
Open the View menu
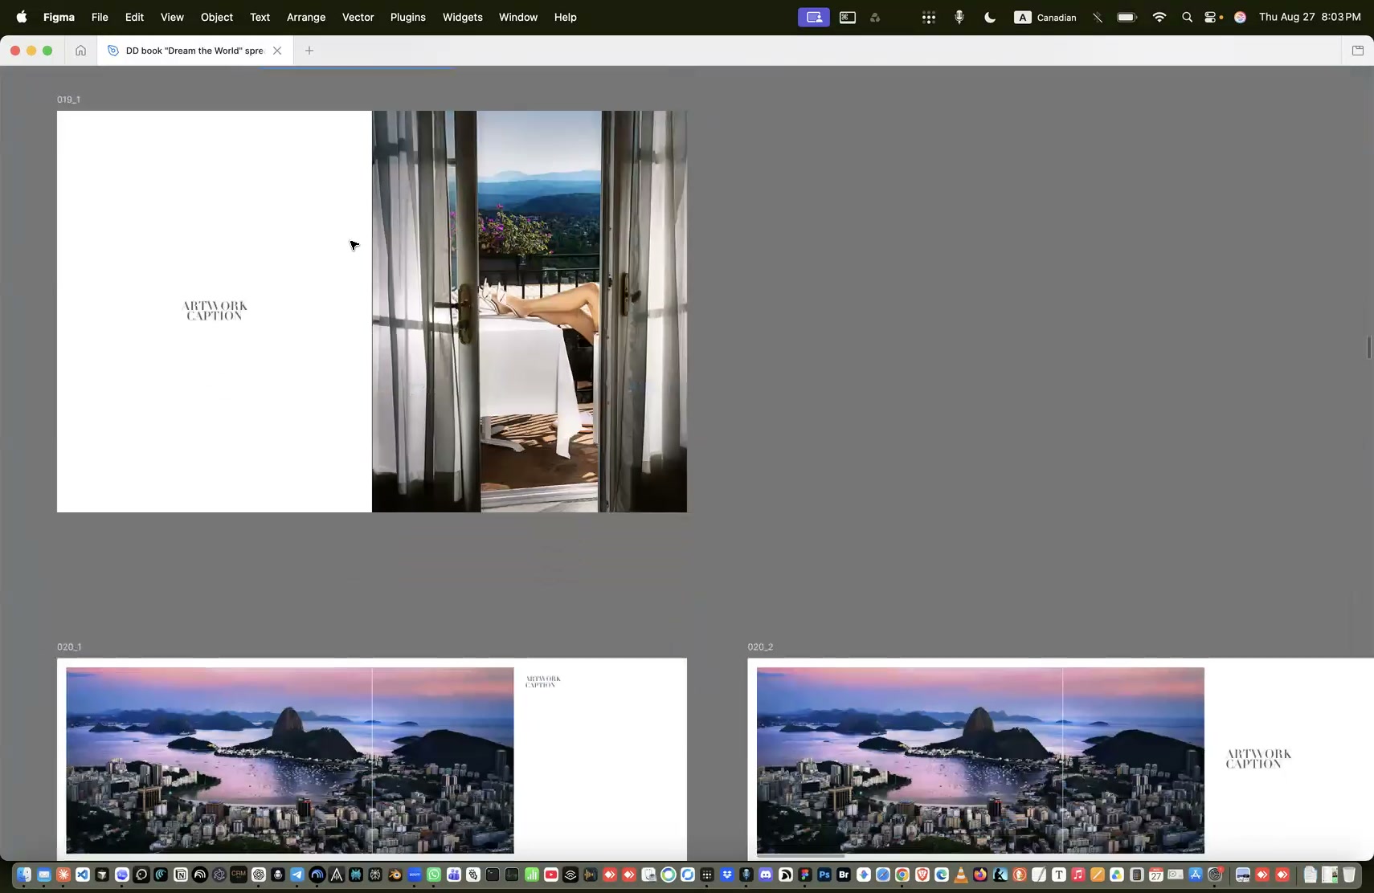172,17
